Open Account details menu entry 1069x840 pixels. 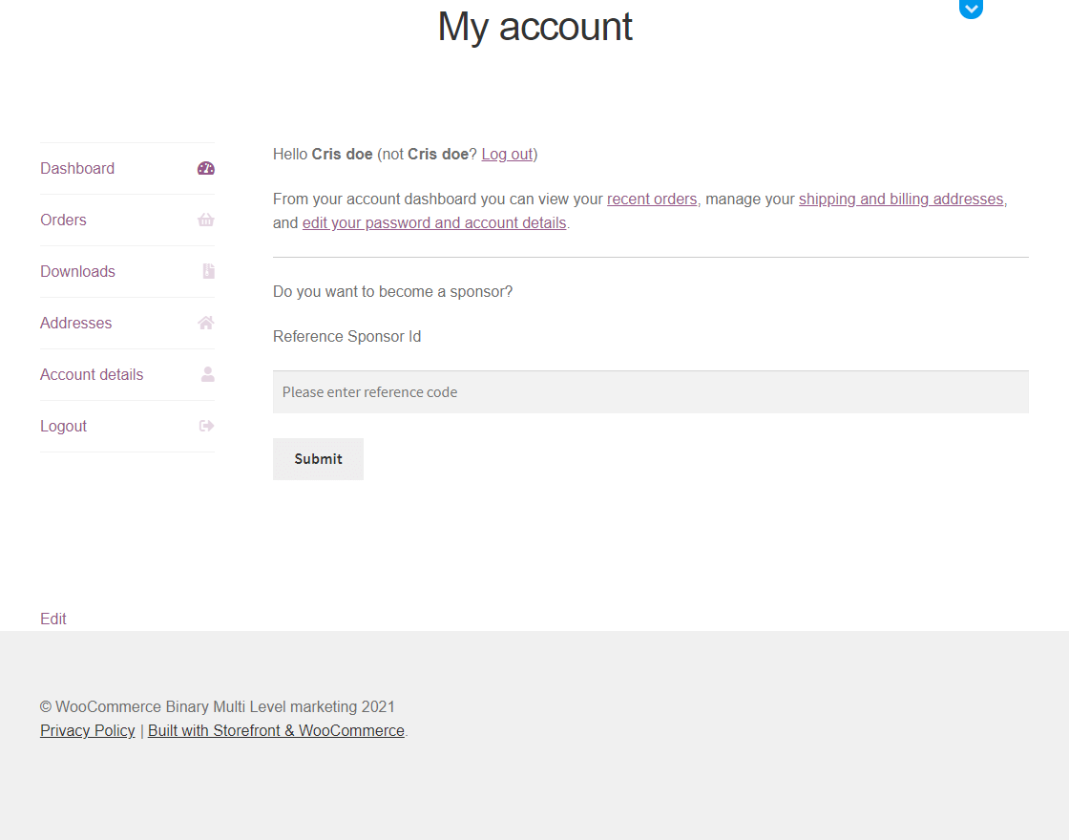(92, 375)
